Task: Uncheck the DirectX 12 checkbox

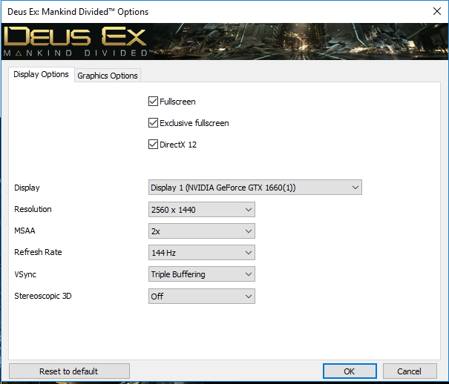Action: click(x=154, y=145)
